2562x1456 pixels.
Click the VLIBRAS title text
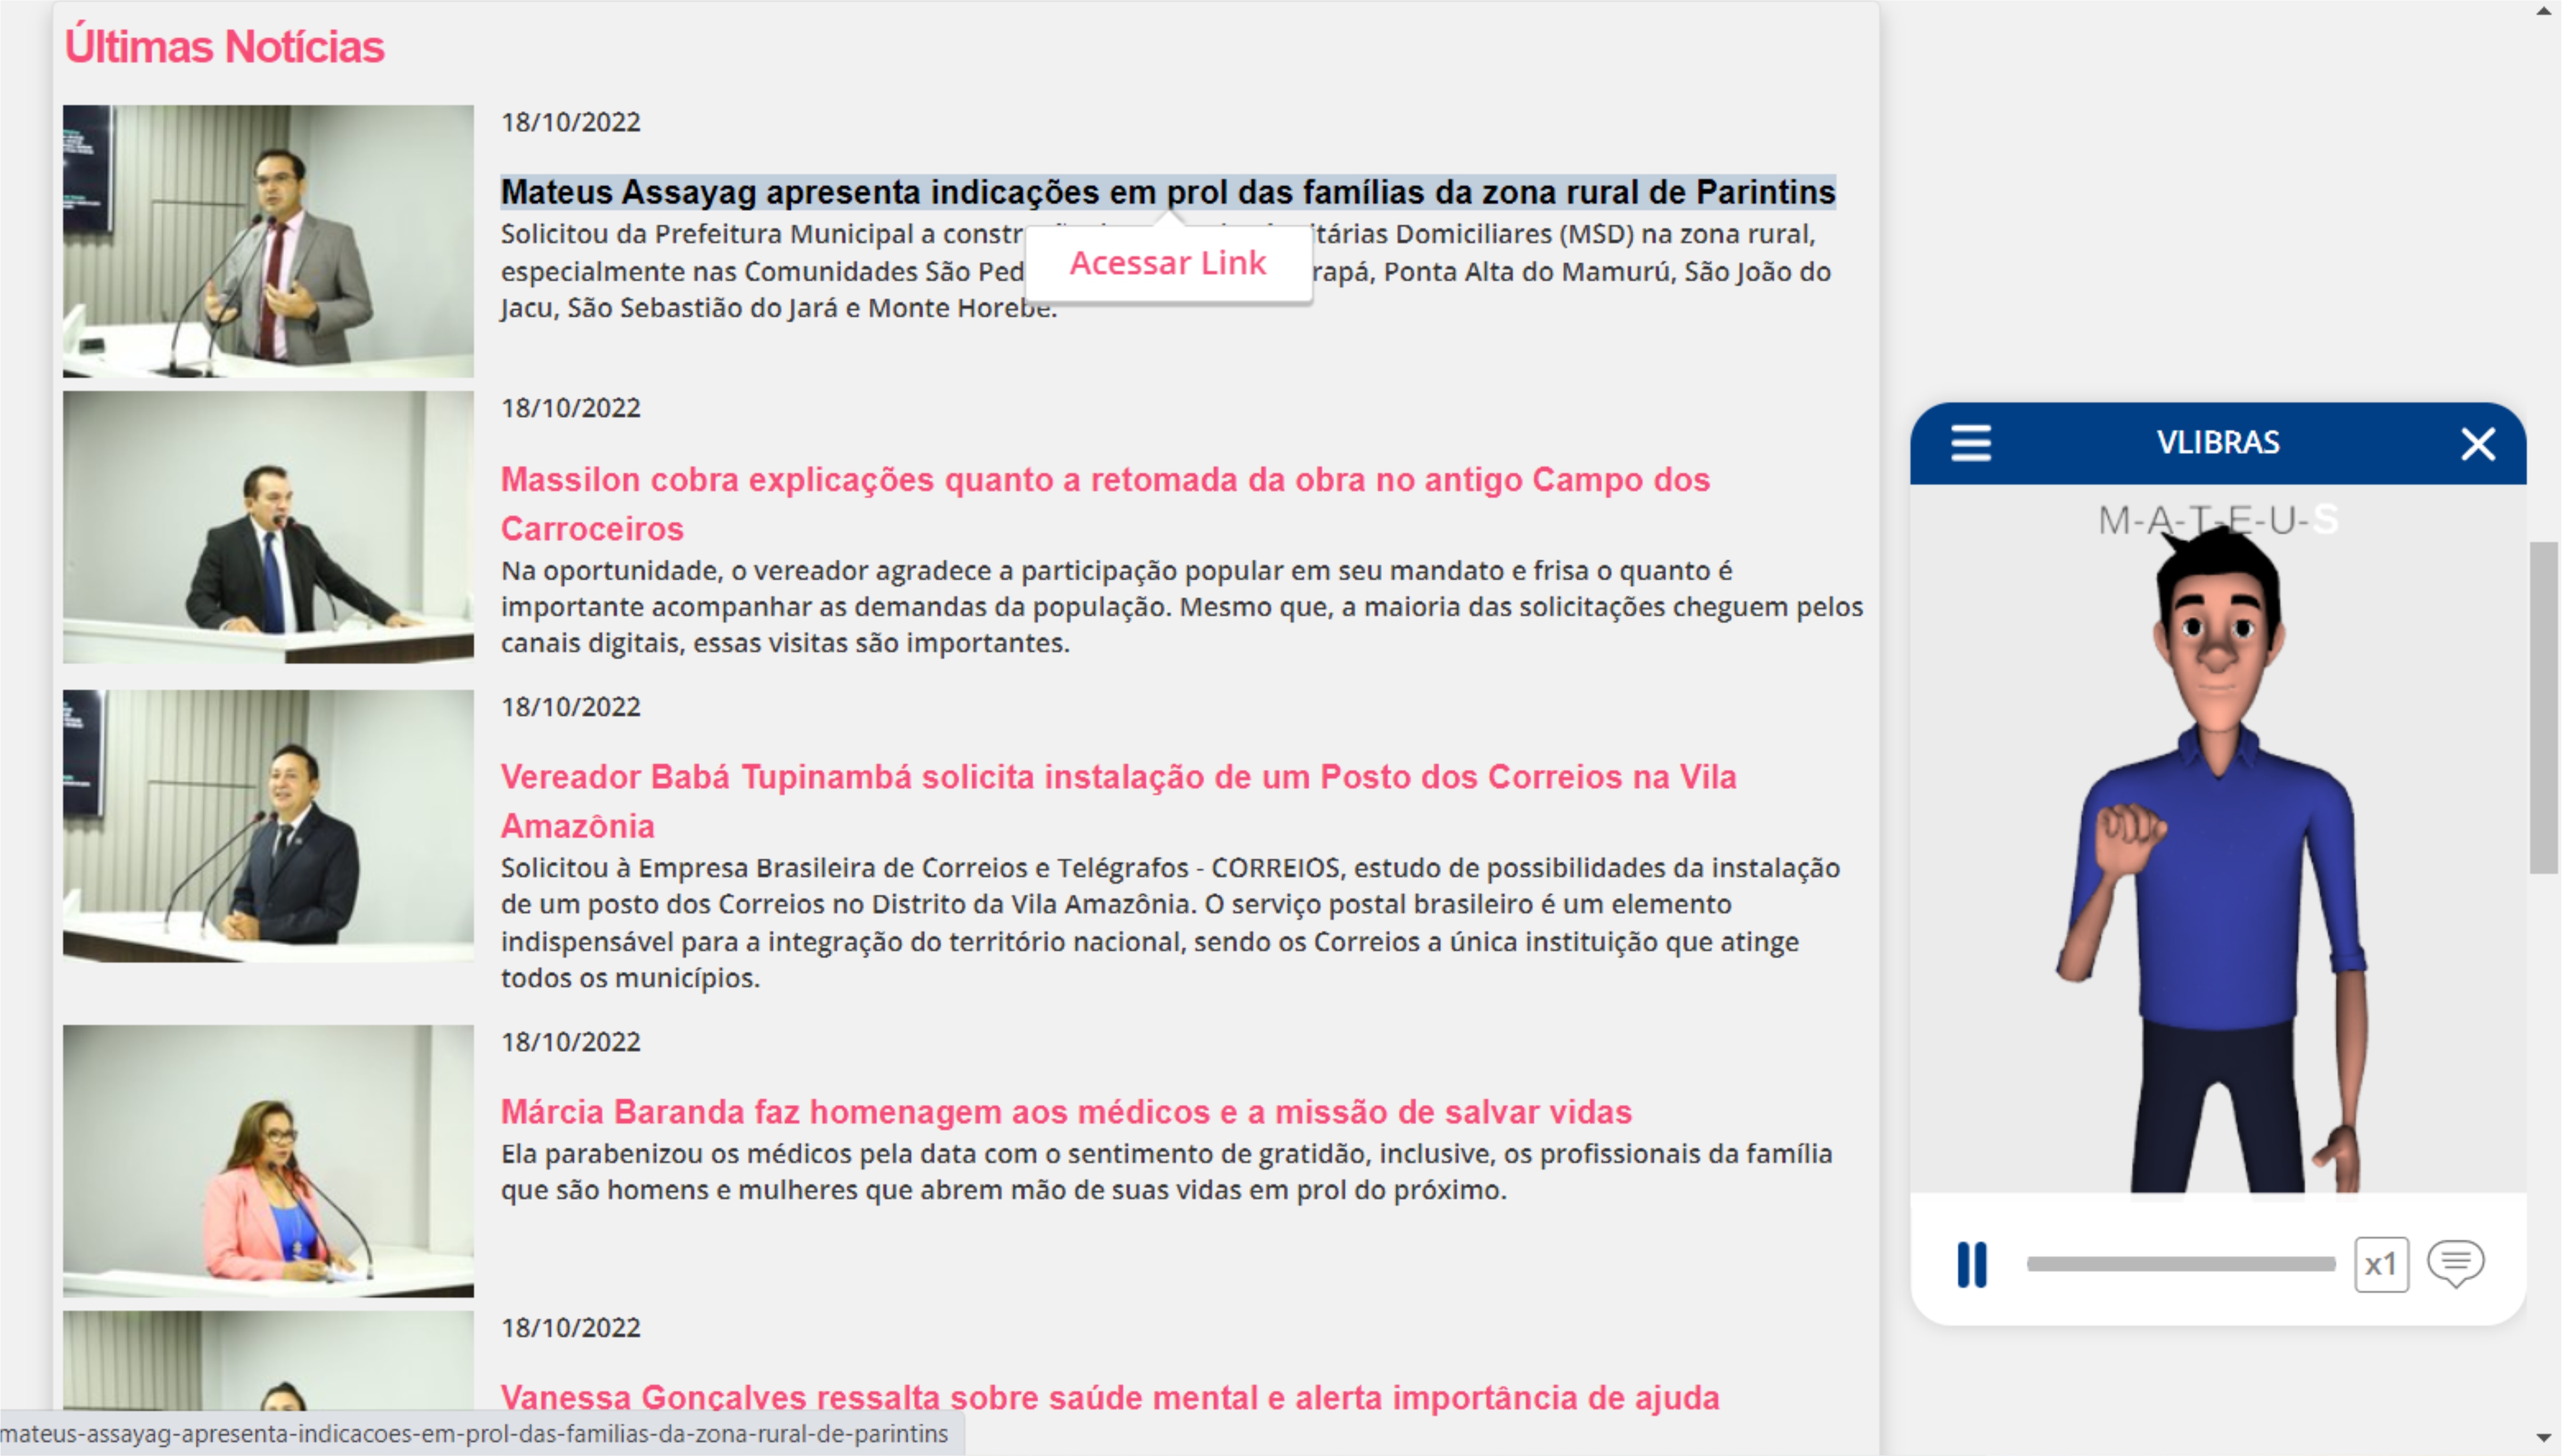click(x=2218, y=442)
